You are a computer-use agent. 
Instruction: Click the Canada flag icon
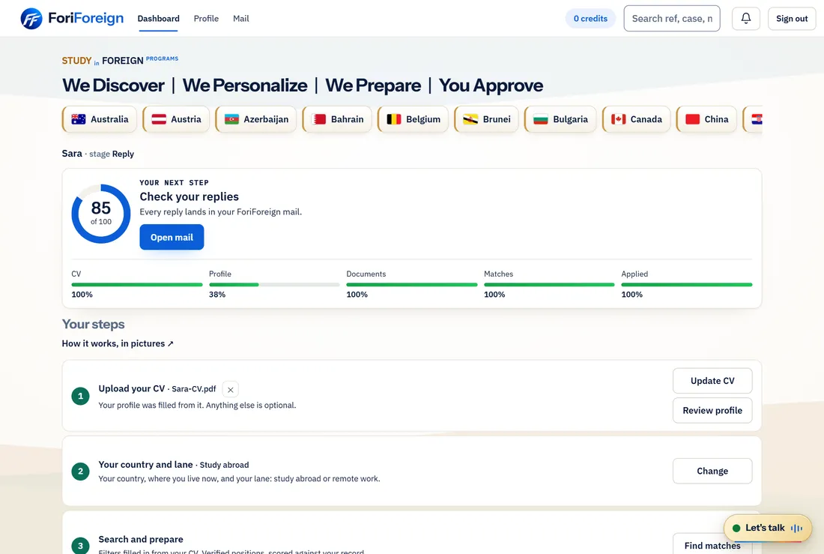[x=619, y=119]
